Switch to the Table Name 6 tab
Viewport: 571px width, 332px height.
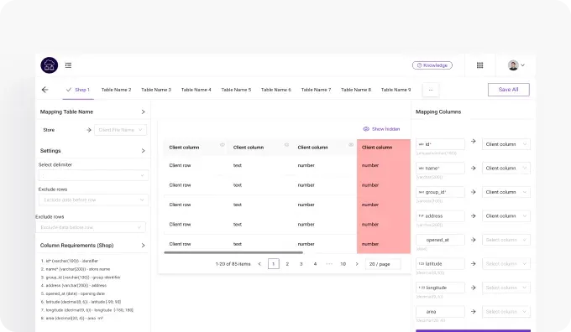(276, 90)
